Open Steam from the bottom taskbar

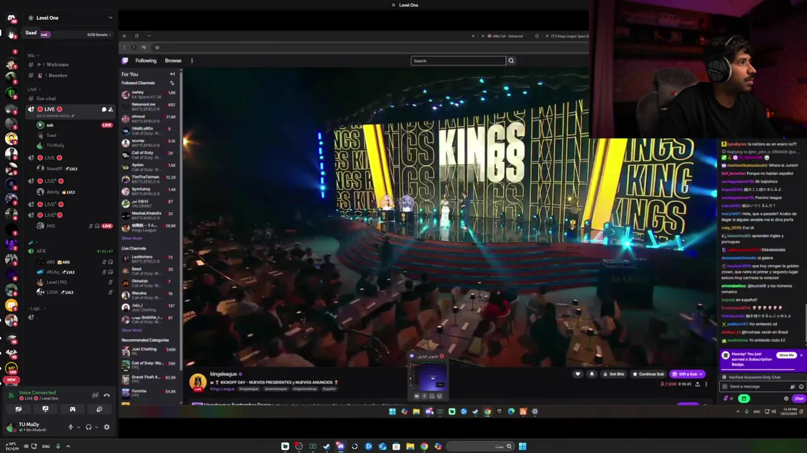[327, 446]
